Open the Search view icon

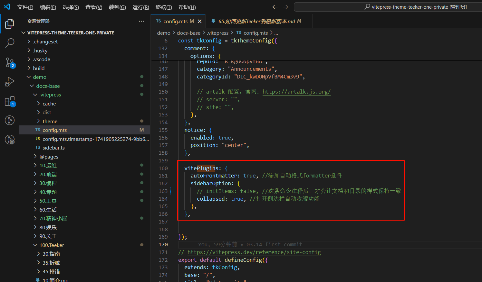(x=10, y=43)
